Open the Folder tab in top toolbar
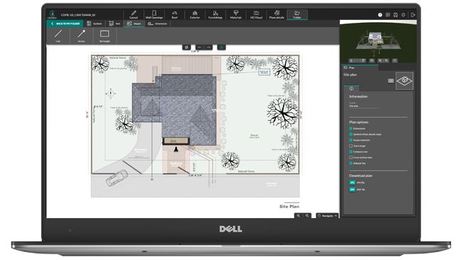Viewport: 462px width, 260px height. coord(296,14)
